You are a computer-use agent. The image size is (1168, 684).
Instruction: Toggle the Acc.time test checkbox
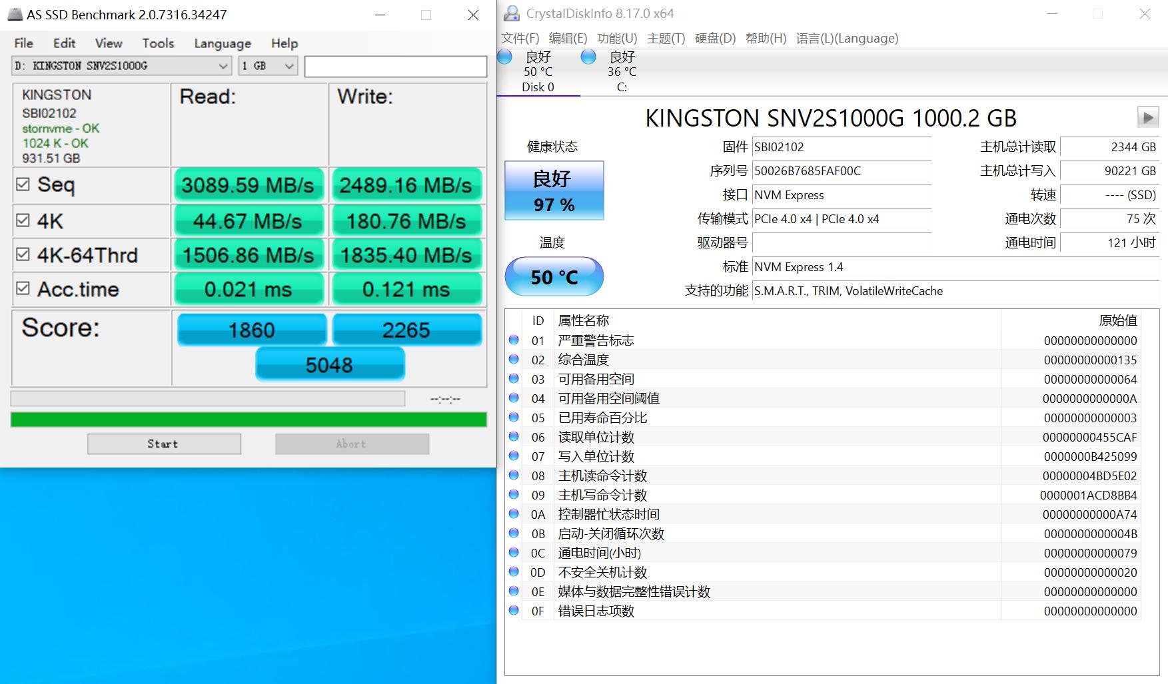(x=23, y=289)
